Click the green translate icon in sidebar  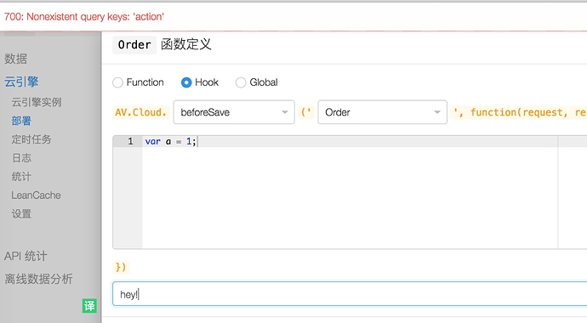(x=89, y=306)
